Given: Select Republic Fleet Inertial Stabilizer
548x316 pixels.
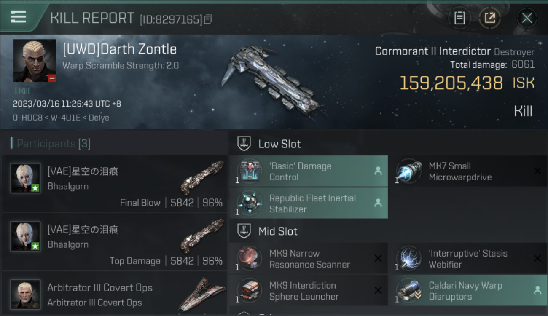Looking at the screenshot, I should [x=309, y=203].
